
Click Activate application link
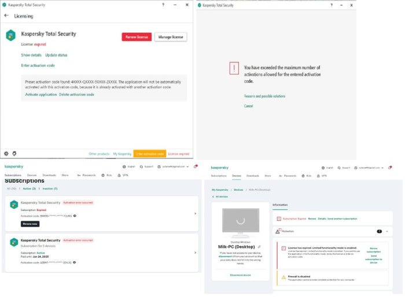pyautogui.click(x=41, y=94)
